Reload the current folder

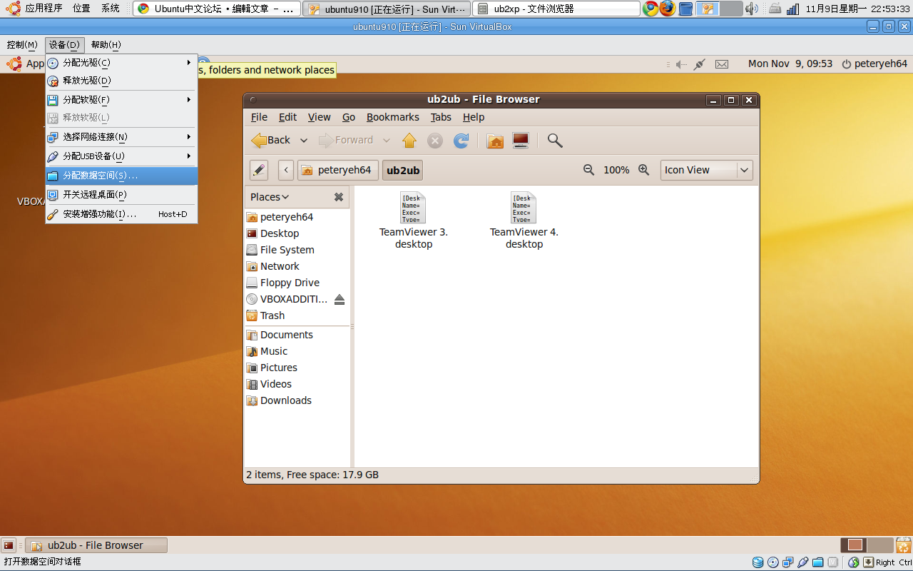[x=461, y=141]
